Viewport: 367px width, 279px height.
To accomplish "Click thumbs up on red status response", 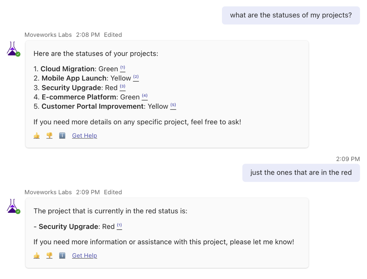I will point(37,255).
